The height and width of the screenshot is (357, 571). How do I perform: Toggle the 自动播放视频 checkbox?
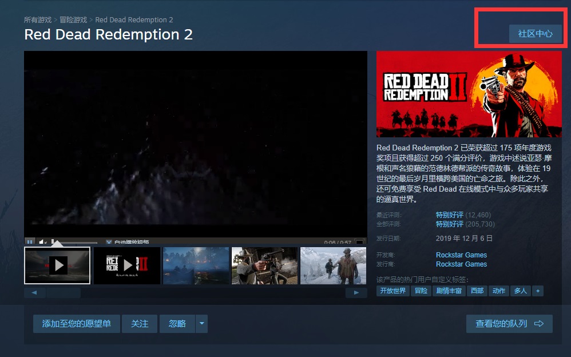click(109, 243)
